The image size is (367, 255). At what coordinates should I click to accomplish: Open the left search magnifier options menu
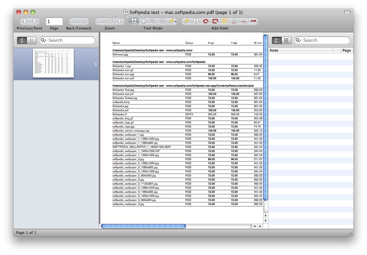43,40
